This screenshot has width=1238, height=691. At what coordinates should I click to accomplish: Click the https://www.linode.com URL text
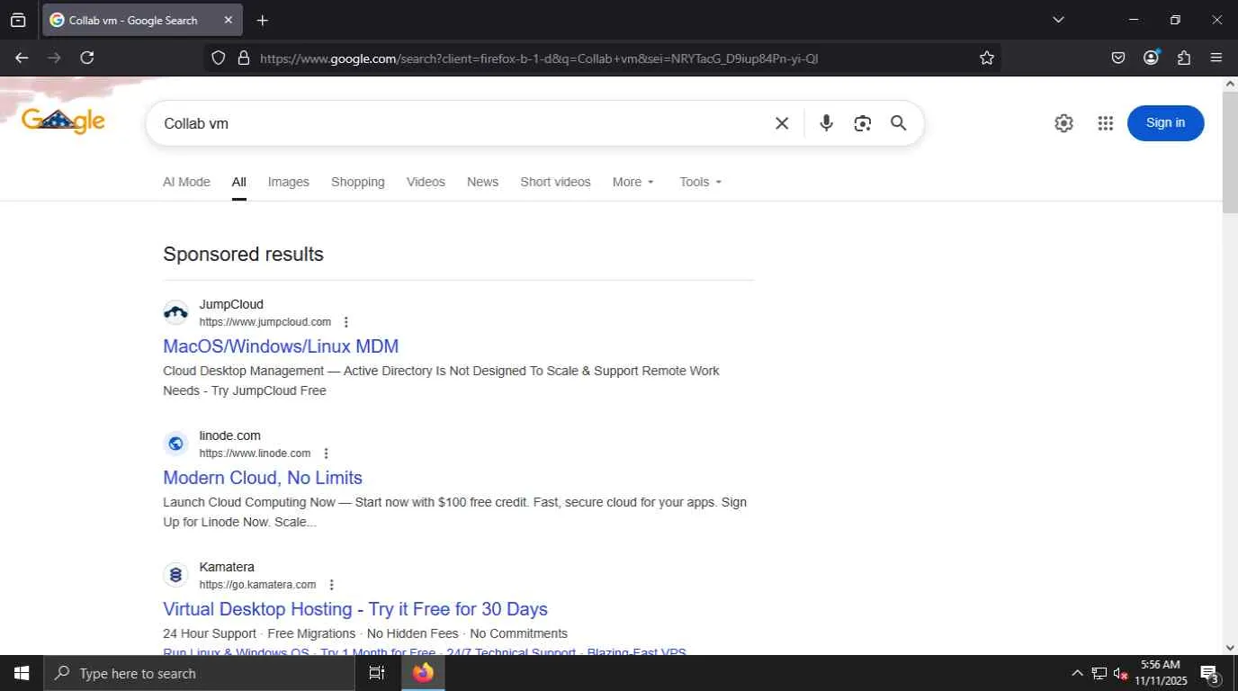click(255, 453)
